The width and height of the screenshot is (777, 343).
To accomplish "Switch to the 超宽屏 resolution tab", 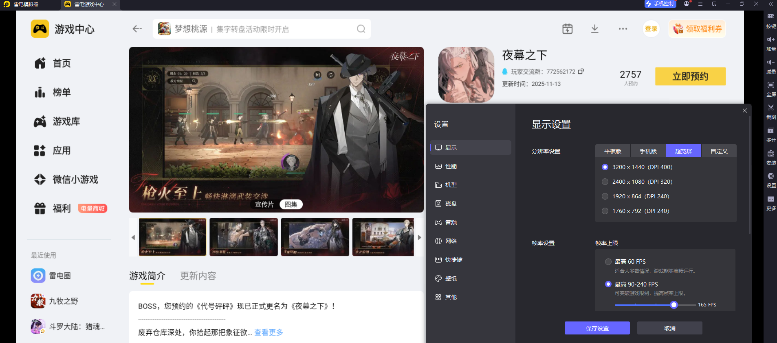I will coord(684,151).
